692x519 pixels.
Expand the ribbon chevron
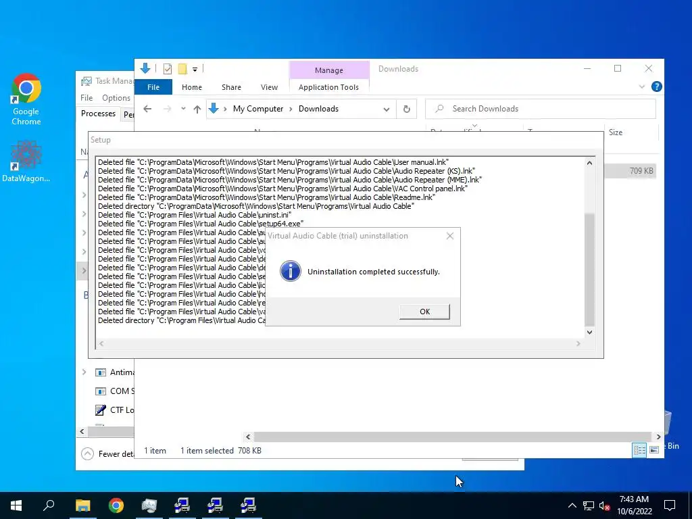coord(642,87)
